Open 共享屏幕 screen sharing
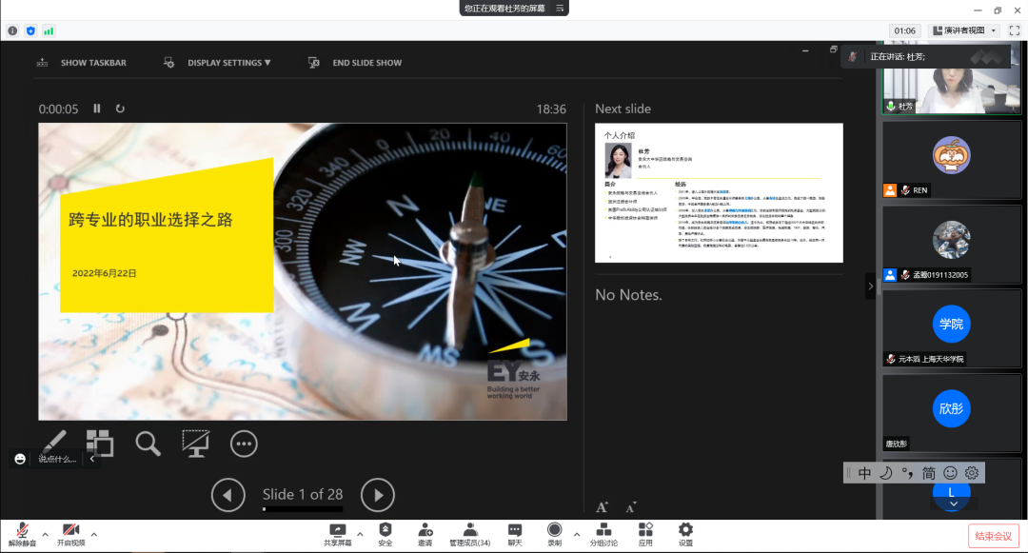 (337, 533)
